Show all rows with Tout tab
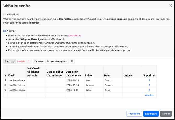This screenshot has height=120, width=175. [9, 61]
